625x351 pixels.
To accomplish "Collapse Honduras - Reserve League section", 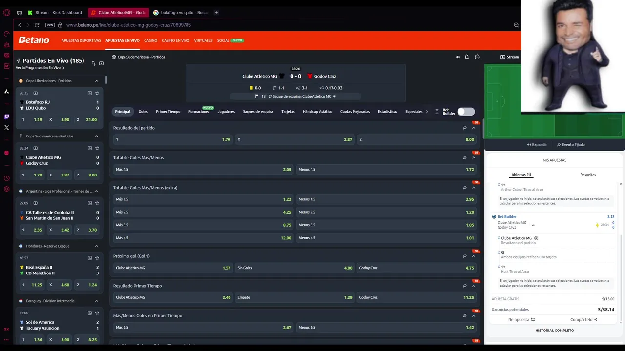I will 97,246.
